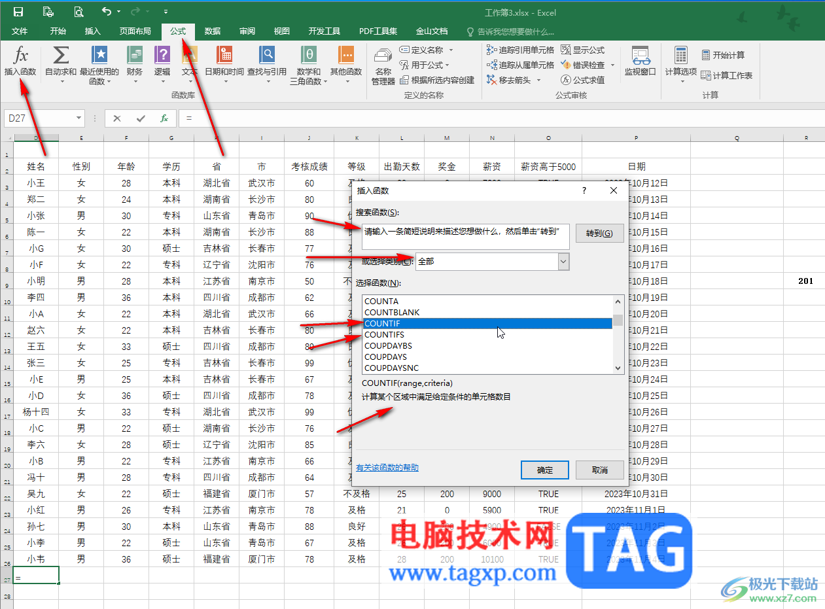Image resolution: width=825 pixels, height=609 pixels.
Task: Click the Save icon in quick access toolbar
Action: click(18, 12)
